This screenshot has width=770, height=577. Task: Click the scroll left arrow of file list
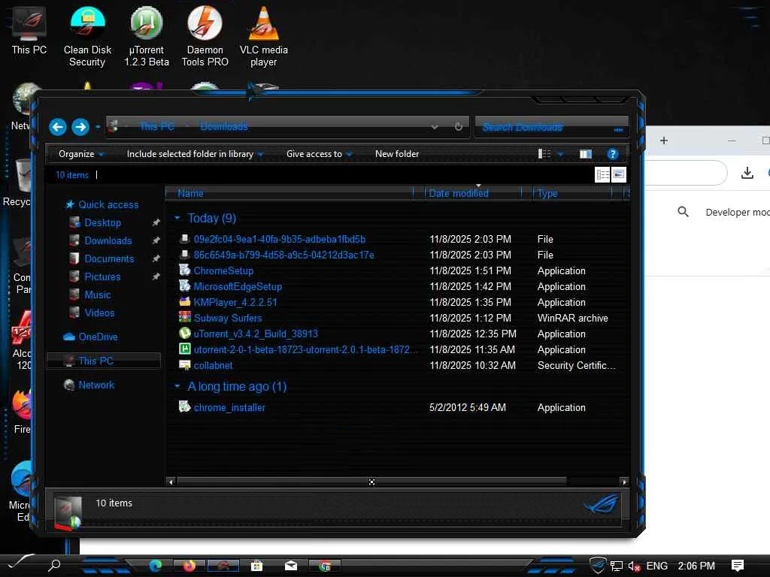point(171,482)
